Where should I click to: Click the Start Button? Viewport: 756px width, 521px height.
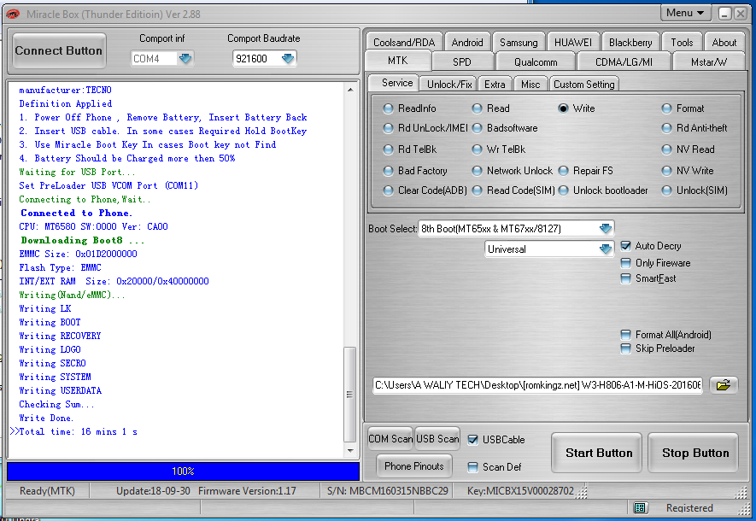tap(599, 453)
